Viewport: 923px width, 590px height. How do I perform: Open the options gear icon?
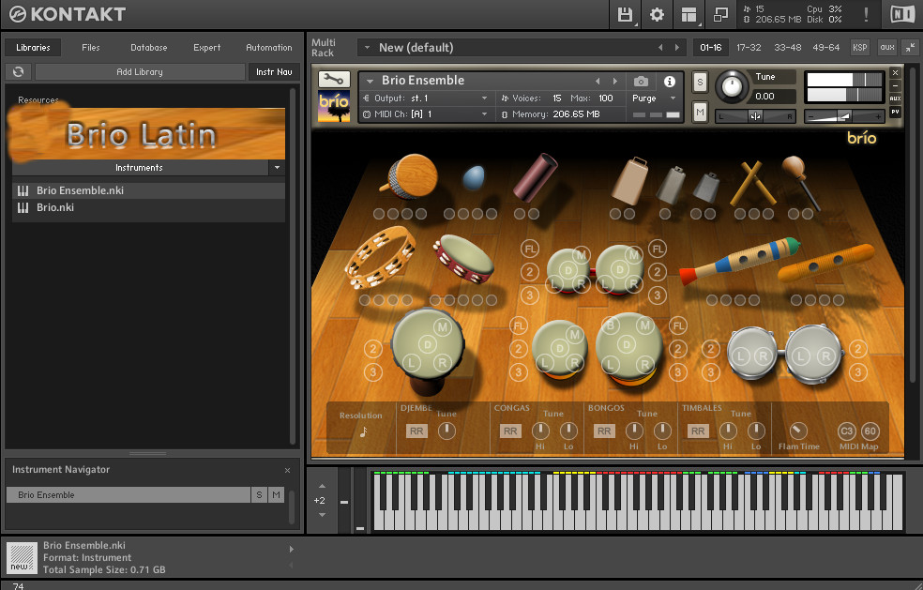click(x=657, y=15)
